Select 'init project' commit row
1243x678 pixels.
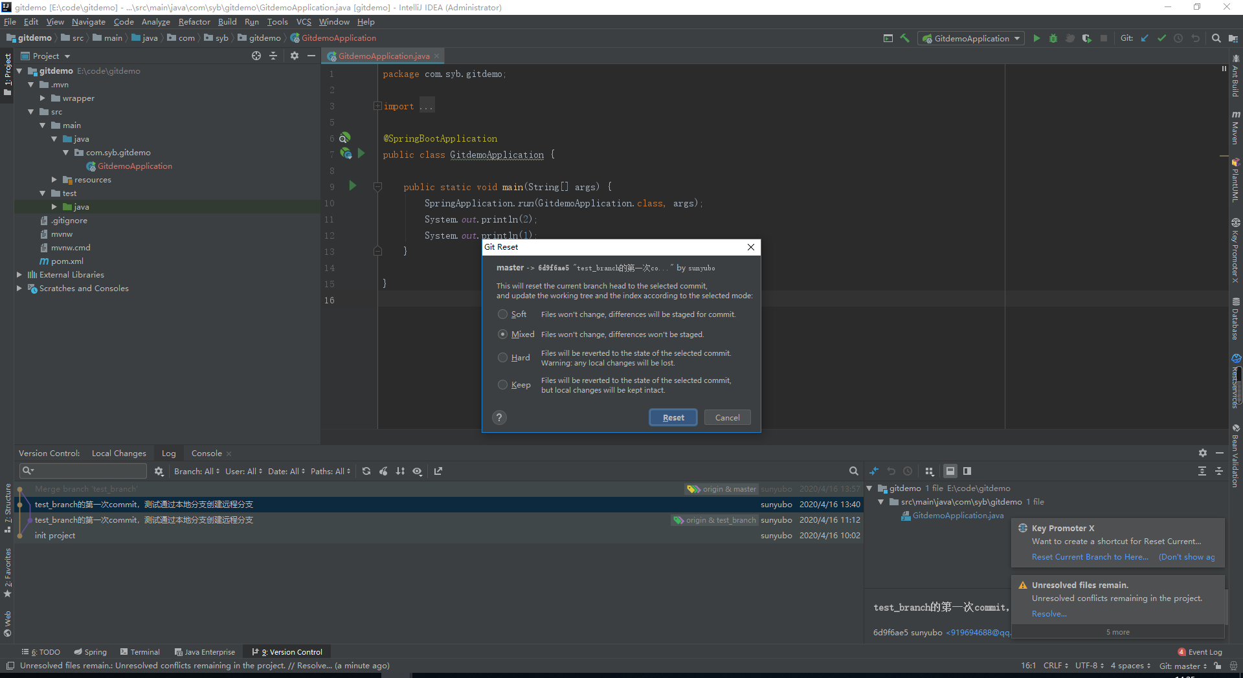click(440, 536)
